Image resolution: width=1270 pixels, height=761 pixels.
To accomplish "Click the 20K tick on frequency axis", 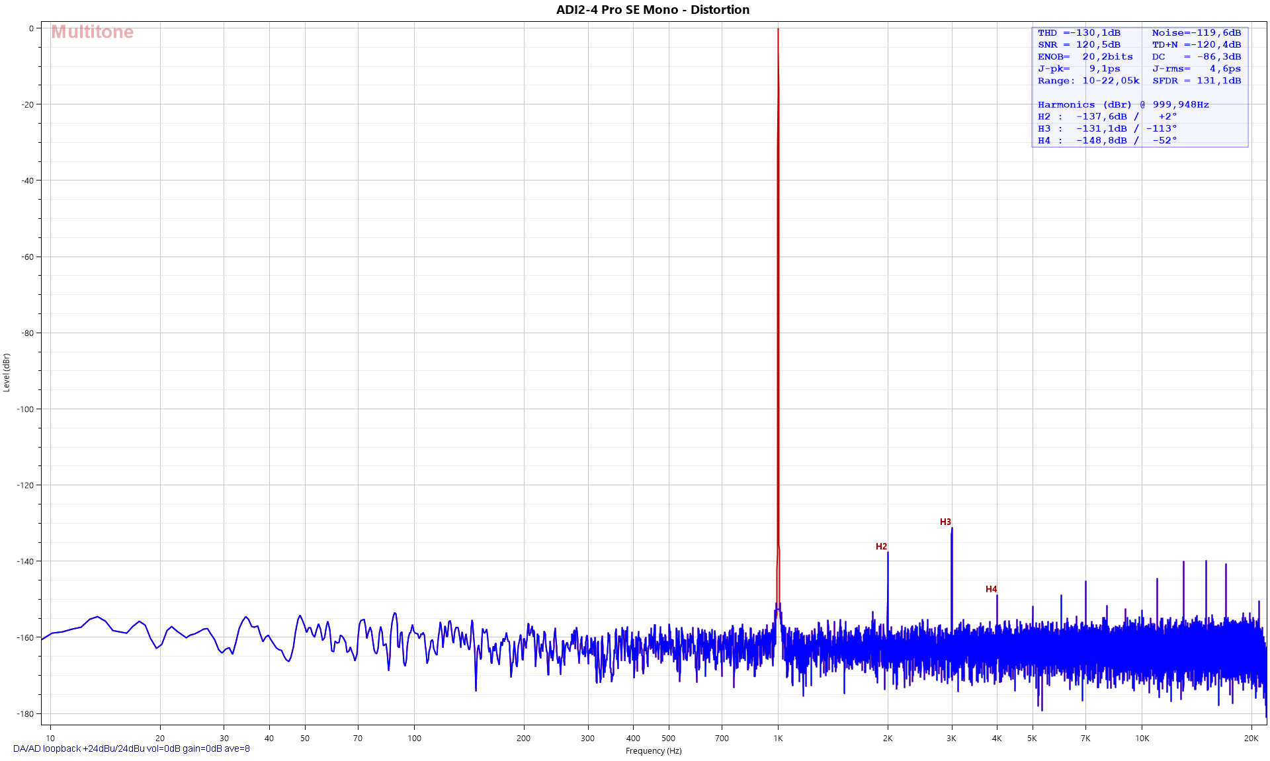I will [1251, 739].
